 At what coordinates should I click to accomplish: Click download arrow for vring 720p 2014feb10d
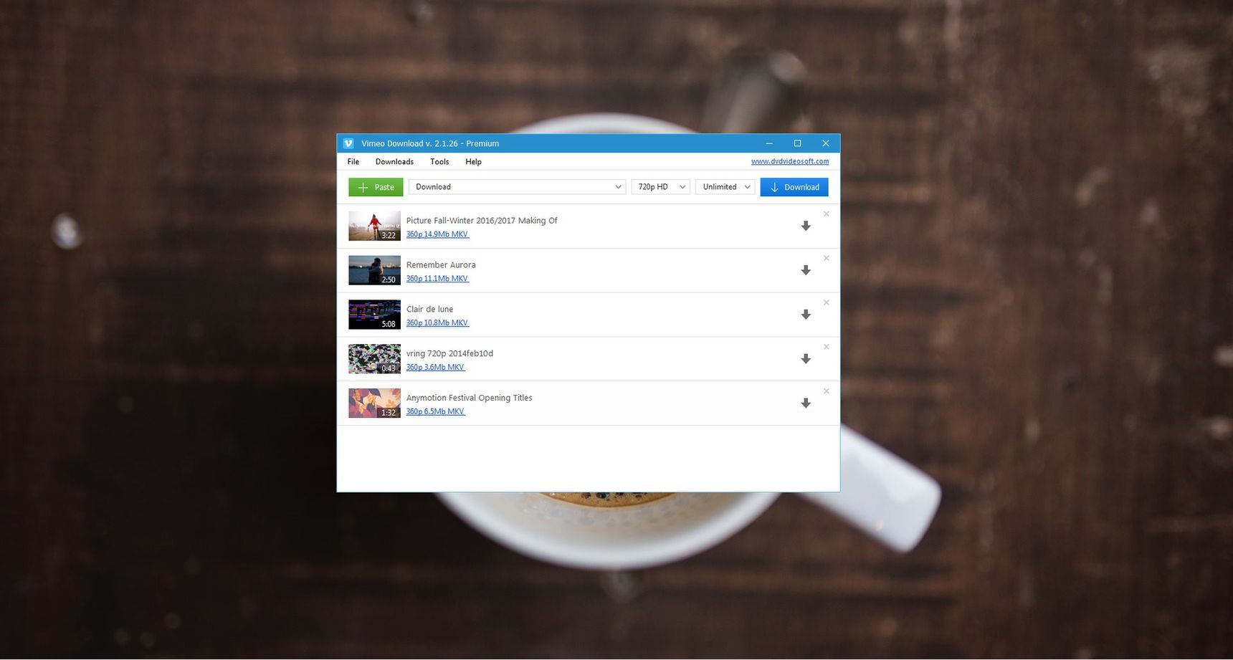806,359
